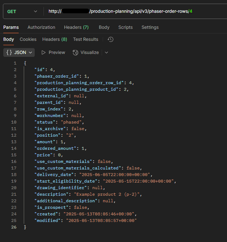Expand the JSON format dropdown
The height and width of the screenshot is (242, 227).
click(19, 52)
